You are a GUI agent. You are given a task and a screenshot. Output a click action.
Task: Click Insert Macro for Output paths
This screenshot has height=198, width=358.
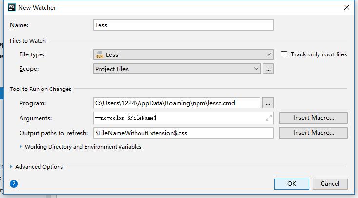click(314, 133)
